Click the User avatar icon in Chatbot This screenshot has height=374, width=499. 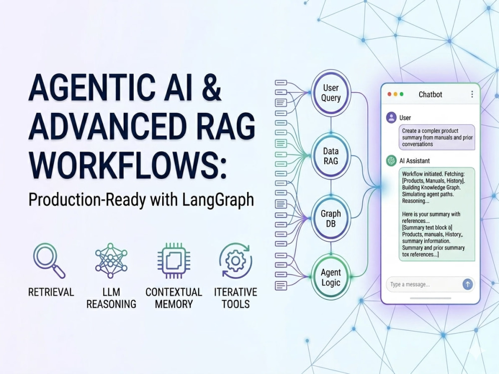(x=391, y=117)
